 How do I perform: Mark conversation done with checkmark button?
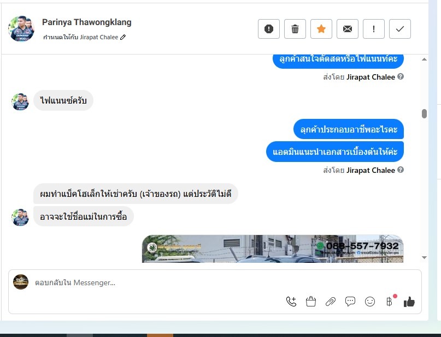[399, 29]
